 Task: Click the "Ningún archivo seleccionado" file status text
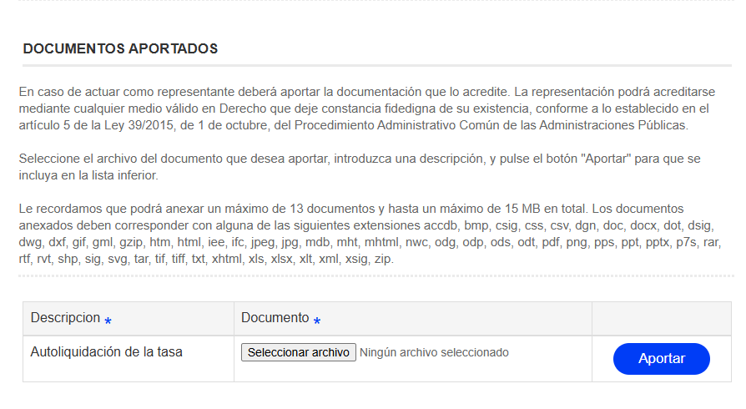tap(434, 352)
